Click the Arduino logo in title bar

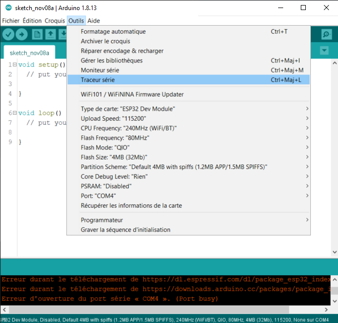[x=9, y=8]
